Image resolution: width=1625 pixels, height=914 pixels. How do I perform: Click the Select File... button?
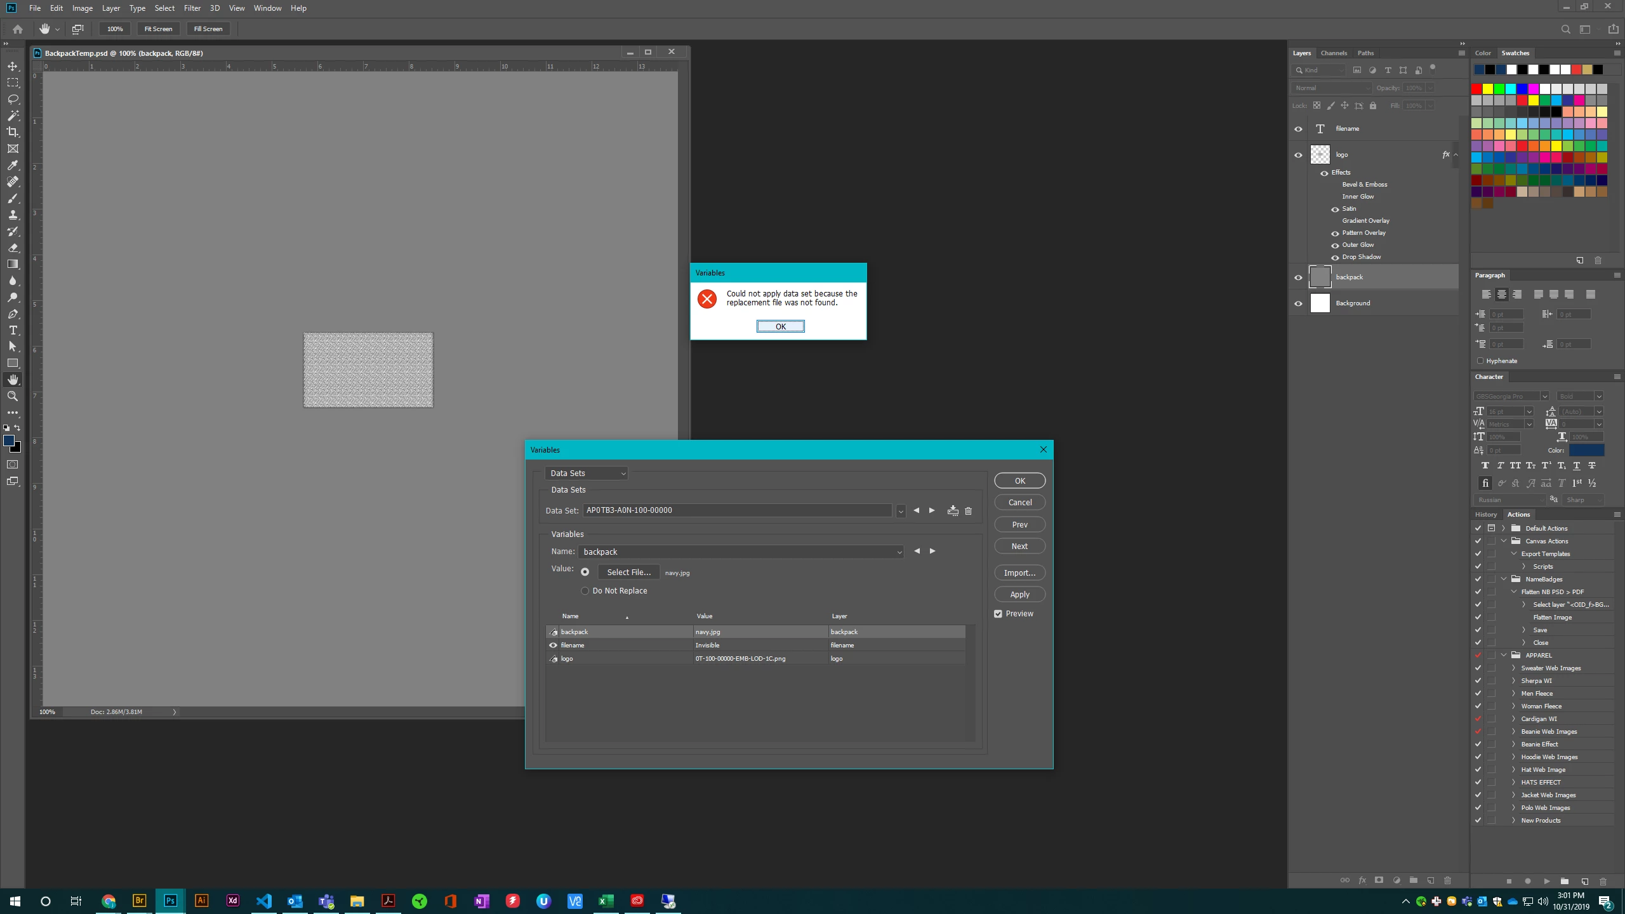pyautogui.click(x=628, y=572)
